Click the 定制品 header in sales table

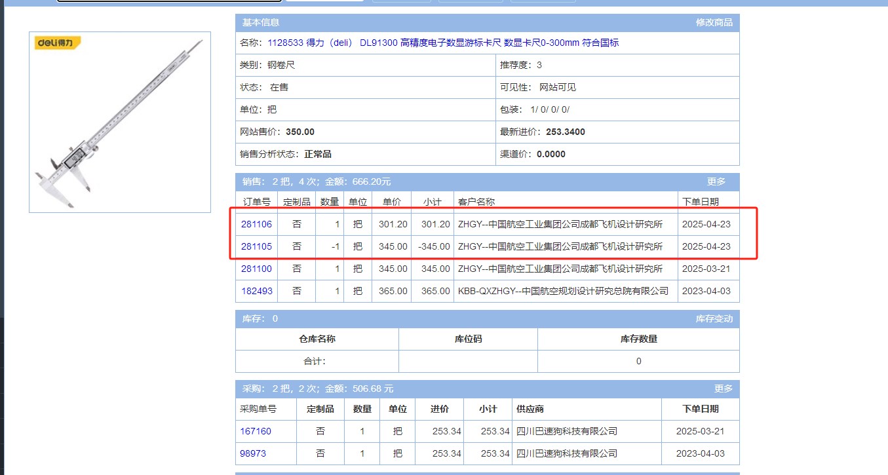point(297,201)
